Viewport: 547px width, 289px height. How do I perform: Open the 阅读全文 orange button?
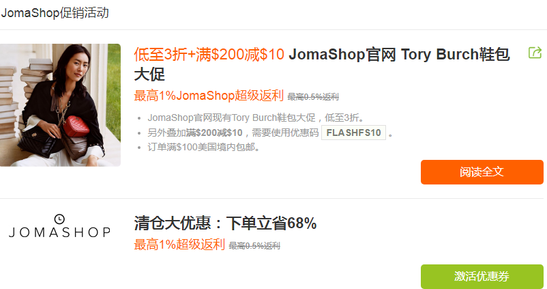pyautogui.click(x=482, y=172)
